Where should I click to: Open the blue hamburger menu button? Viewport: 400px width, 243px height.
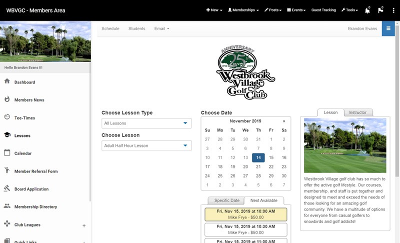(x=388, y=28)
